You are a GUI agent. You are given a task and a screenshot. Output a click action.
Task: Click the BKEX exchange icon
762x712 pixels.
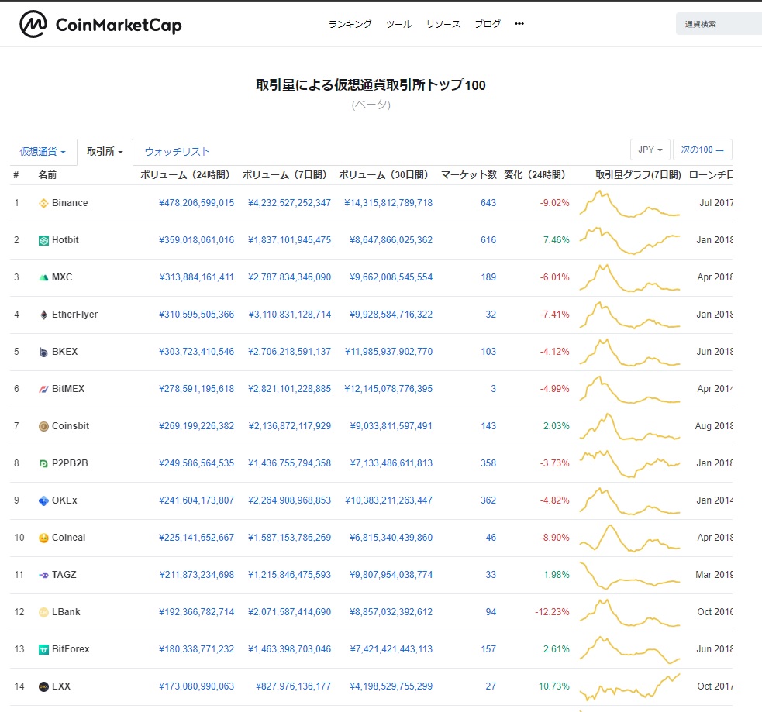click(x=43, y=352)
